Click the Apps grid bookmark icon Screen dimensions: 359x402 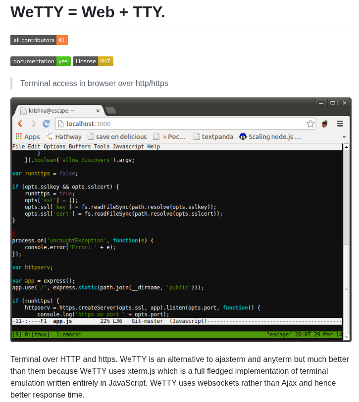pos(19,136)
